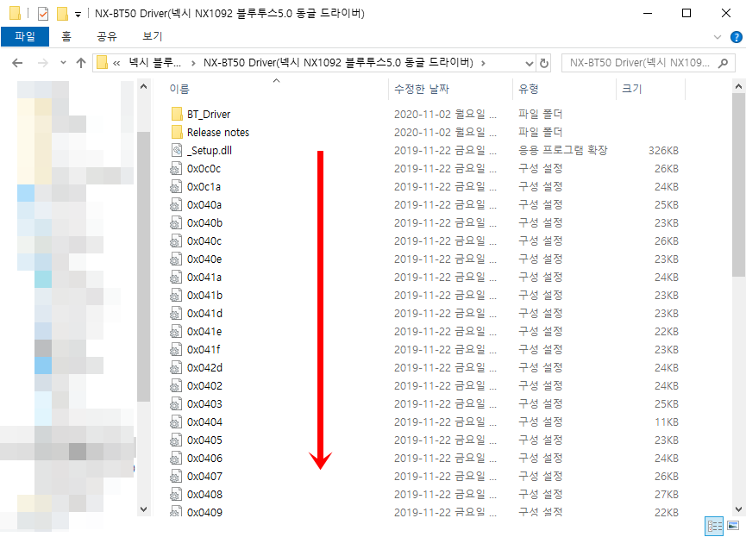This screenshot has height=537, width=746.
Task: Select the 0x0402 file name
Action: click(x=204, y=386)
